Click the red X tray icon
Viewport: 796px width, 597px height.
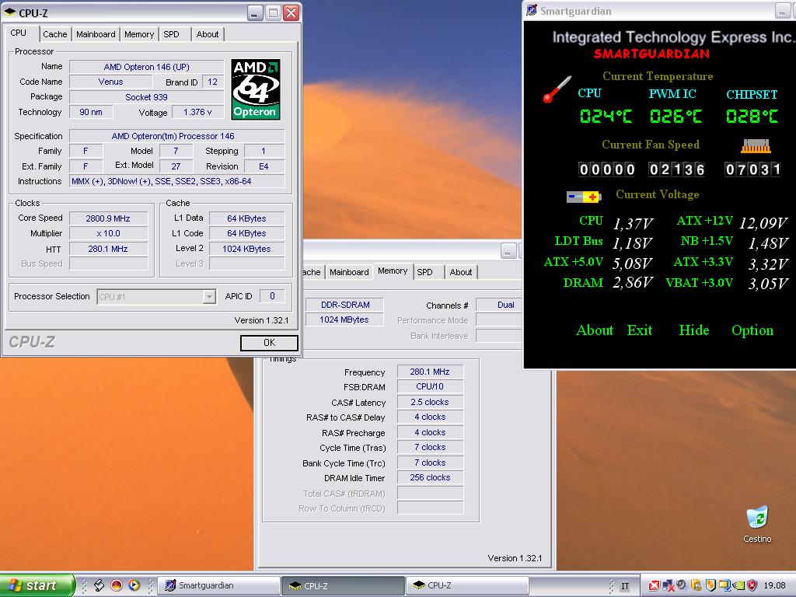pos(655,586)
